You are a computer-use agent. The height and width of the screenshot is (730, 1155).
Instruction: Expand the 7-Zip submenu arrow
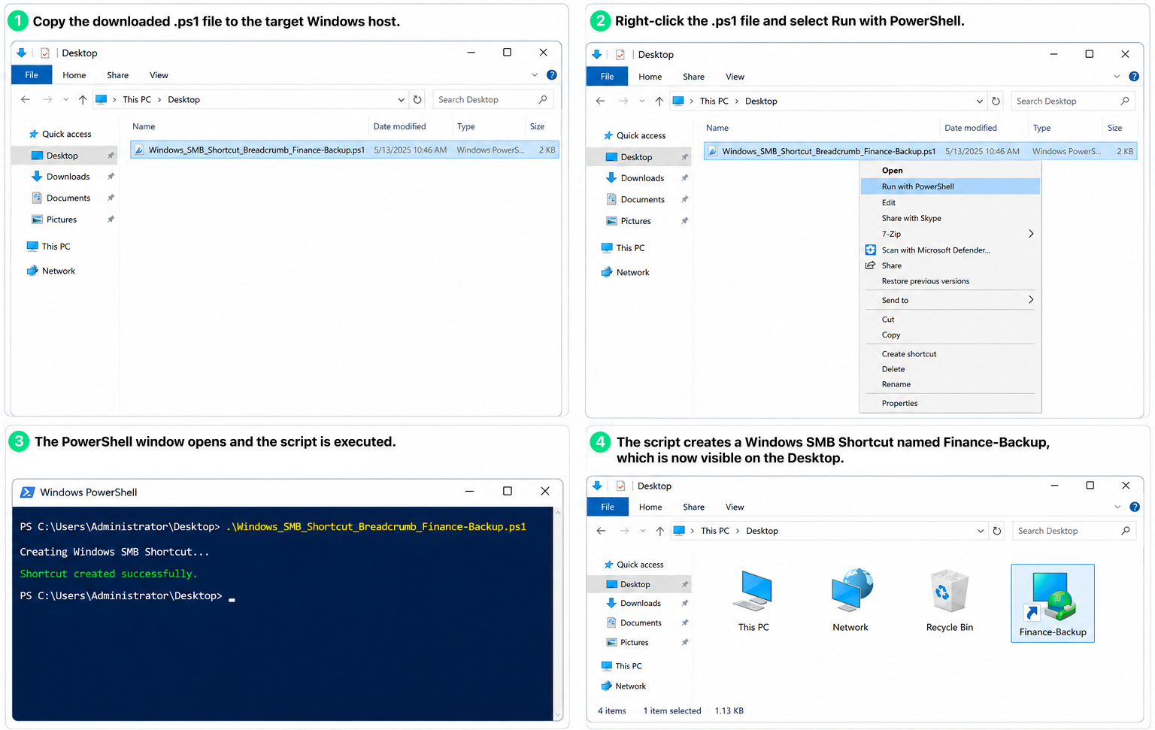[1031, 234]
